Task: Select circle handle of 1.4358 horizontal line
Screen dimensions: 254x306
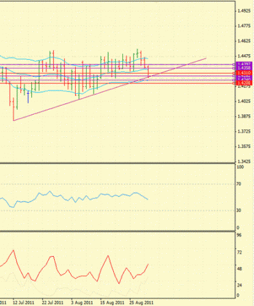Action: click(x=234, y=68)
